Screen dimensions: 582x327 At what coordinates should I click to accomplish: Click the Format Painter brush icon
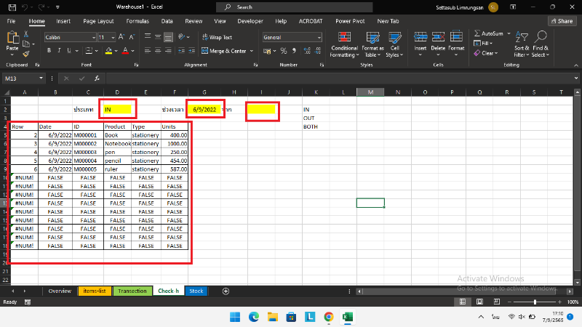pos(26,53)
